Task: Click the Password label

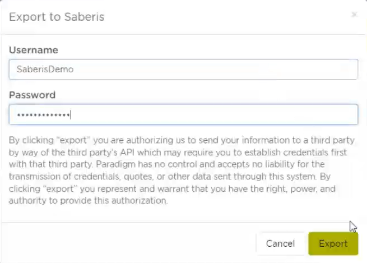Action: click(32, 95)
